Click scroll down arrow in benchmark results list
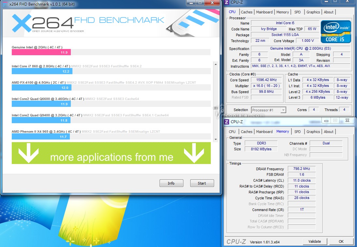The width and height of the screenshot is (357, 247). point(216,139)
